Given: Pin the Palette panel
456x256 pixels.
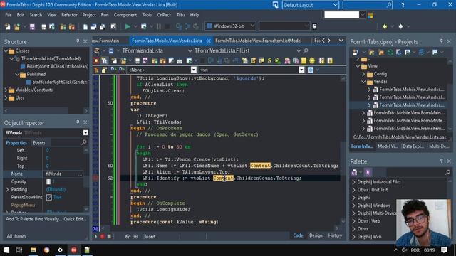Looking at the screenshot, I should click(x=442, y=161).
